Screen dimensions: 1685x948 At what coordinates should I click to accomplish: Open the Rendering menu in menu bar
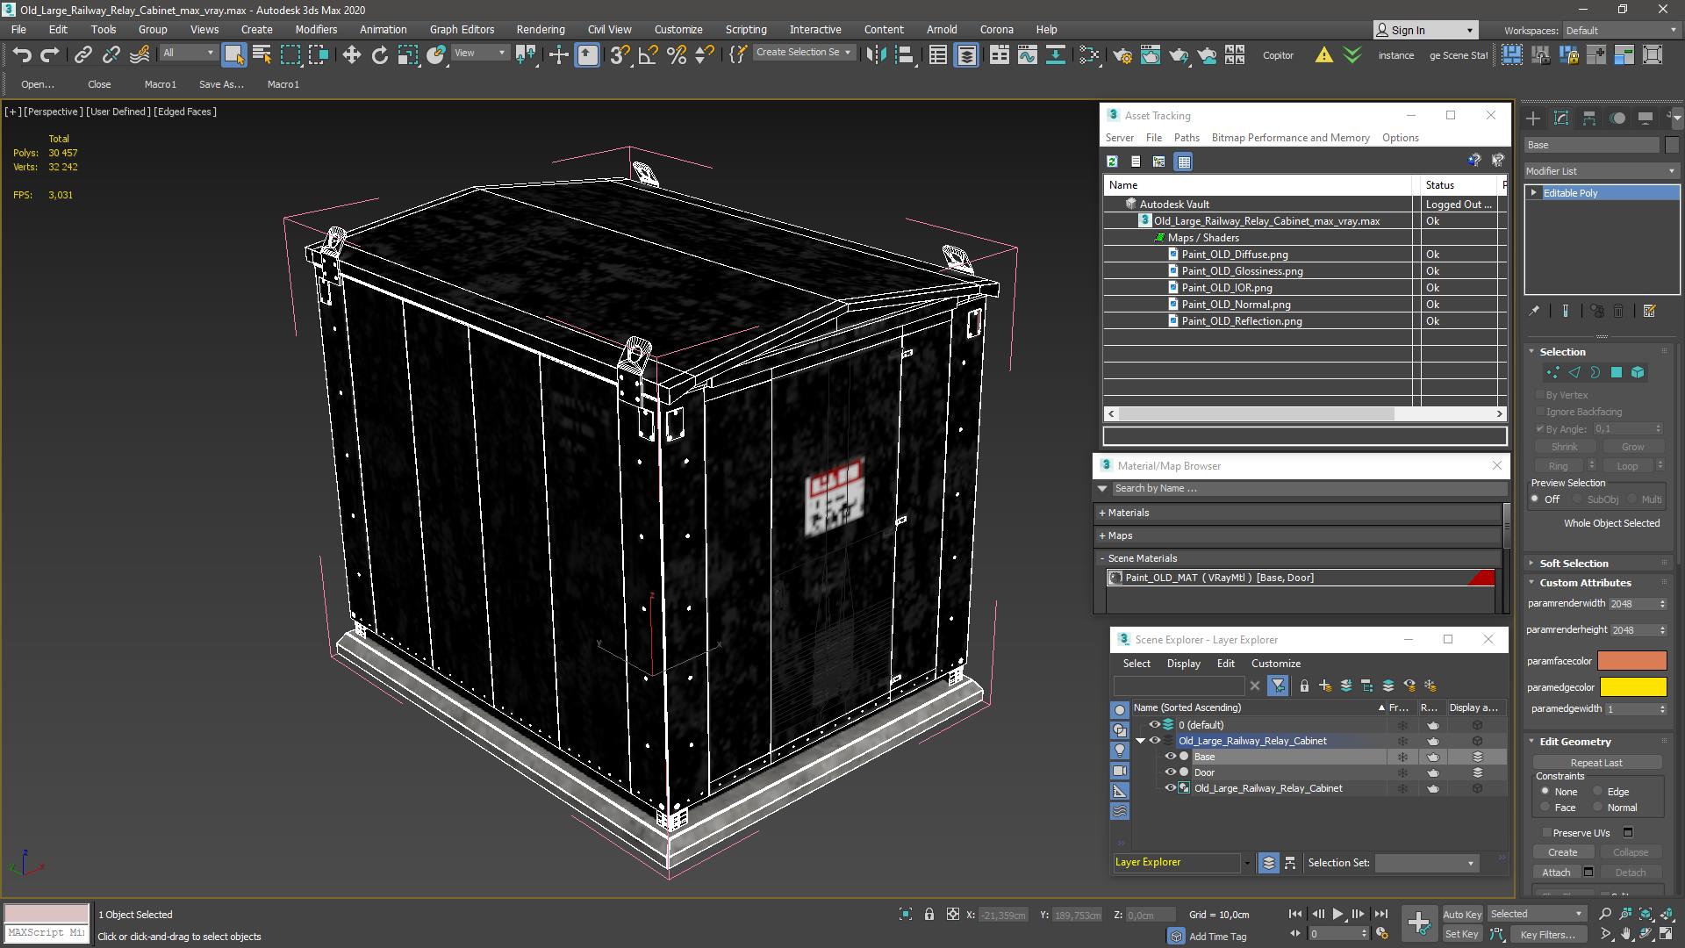tap(541, 29)
